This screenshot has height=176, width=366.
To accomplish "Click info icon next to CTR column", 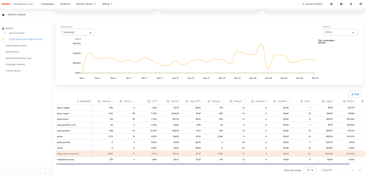I will (149, 101).
